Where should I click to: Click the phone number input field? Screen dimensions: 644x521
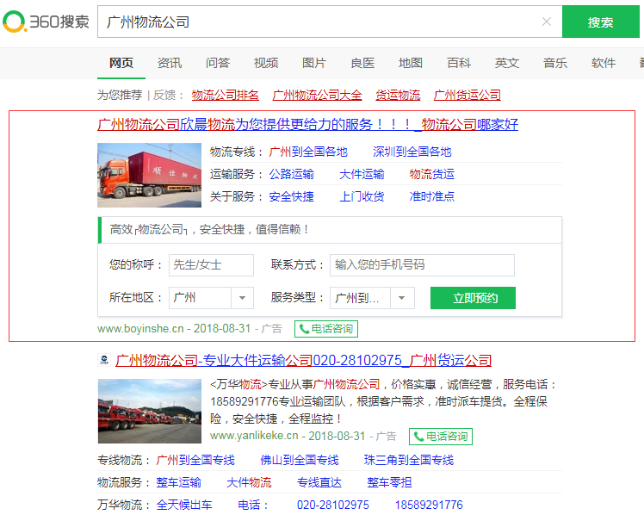tap(422, 265)
